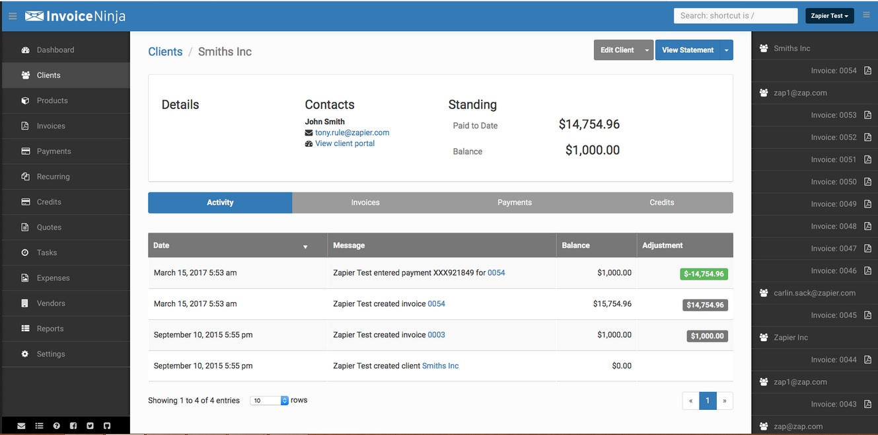Viewport: 878px width, 435px height.
Task: Open Reports in the sidebar
Action: coord(65,329)
